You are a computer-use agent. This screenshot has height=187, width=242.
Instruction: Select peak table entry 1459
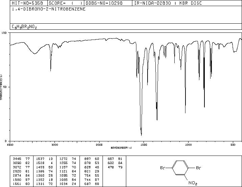(x=40, y=167)
